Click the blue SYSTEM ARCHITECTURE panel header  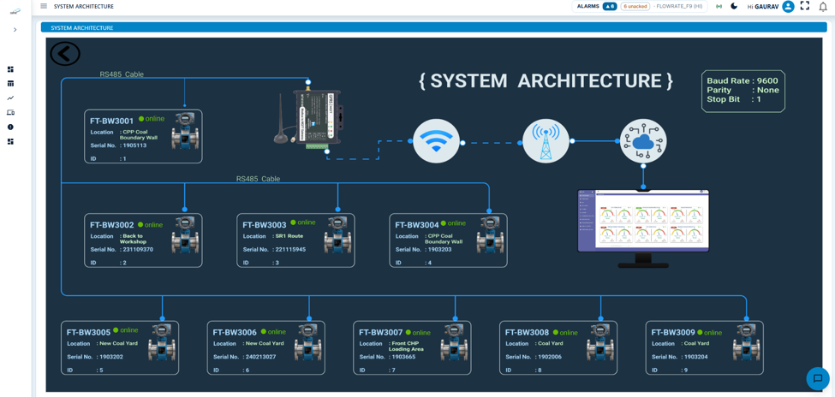click(433, 27)
